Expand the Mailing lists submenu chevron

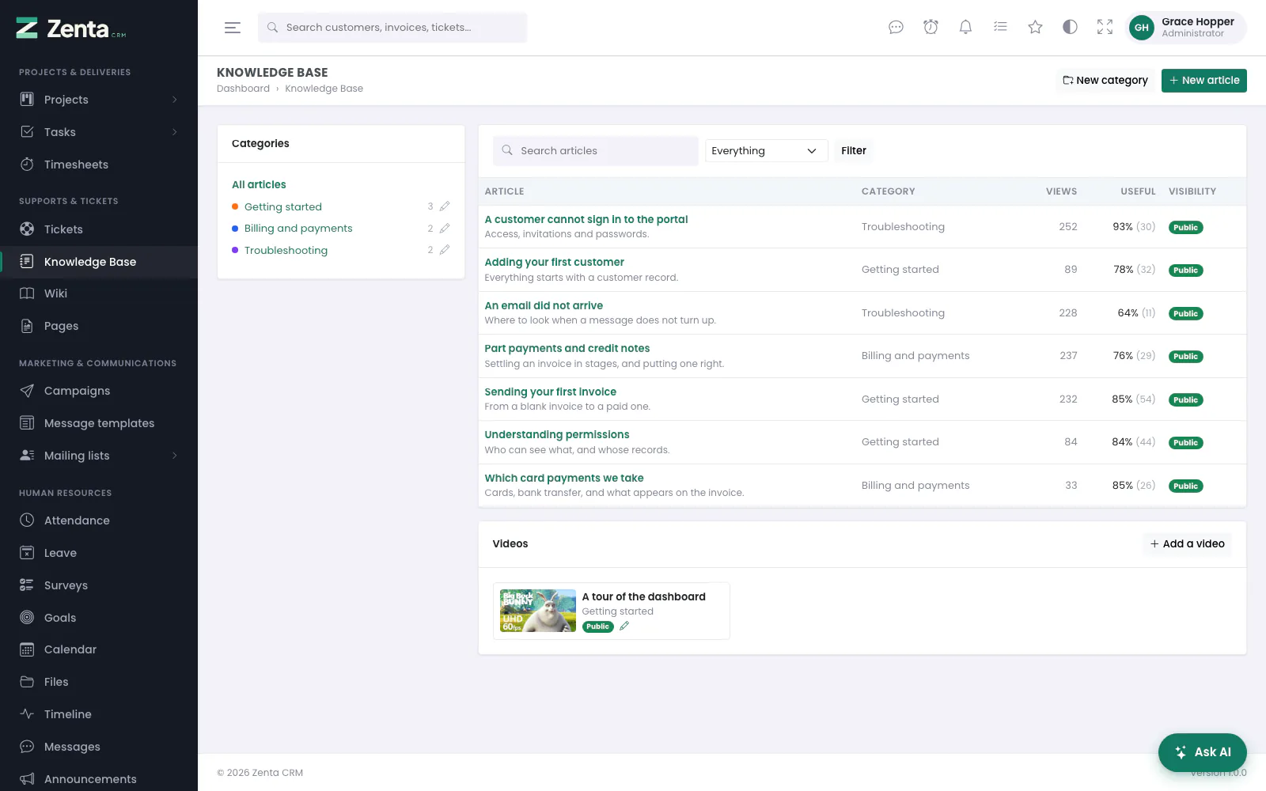point(175,456)
